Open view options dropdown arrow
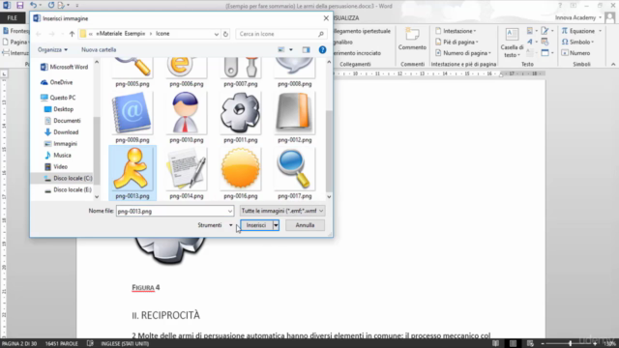Image resolution: width=619 pixels, height=348 pixels. pyautogui.click(x=291, y=49)
